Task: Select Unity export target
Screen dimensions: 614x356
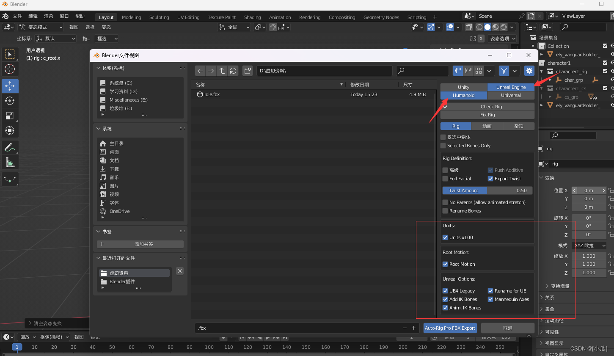Action: click(464, 87)
